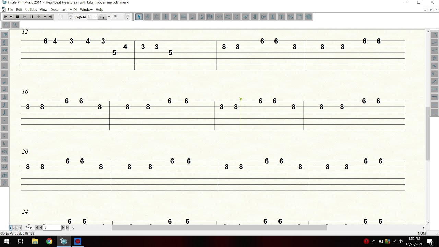Start playback with Play button

[24, 16]
